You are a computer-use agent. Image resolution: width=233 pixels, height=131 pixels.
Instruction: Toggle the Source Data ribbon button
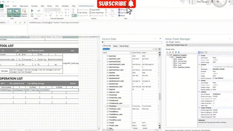coord(9,13)
